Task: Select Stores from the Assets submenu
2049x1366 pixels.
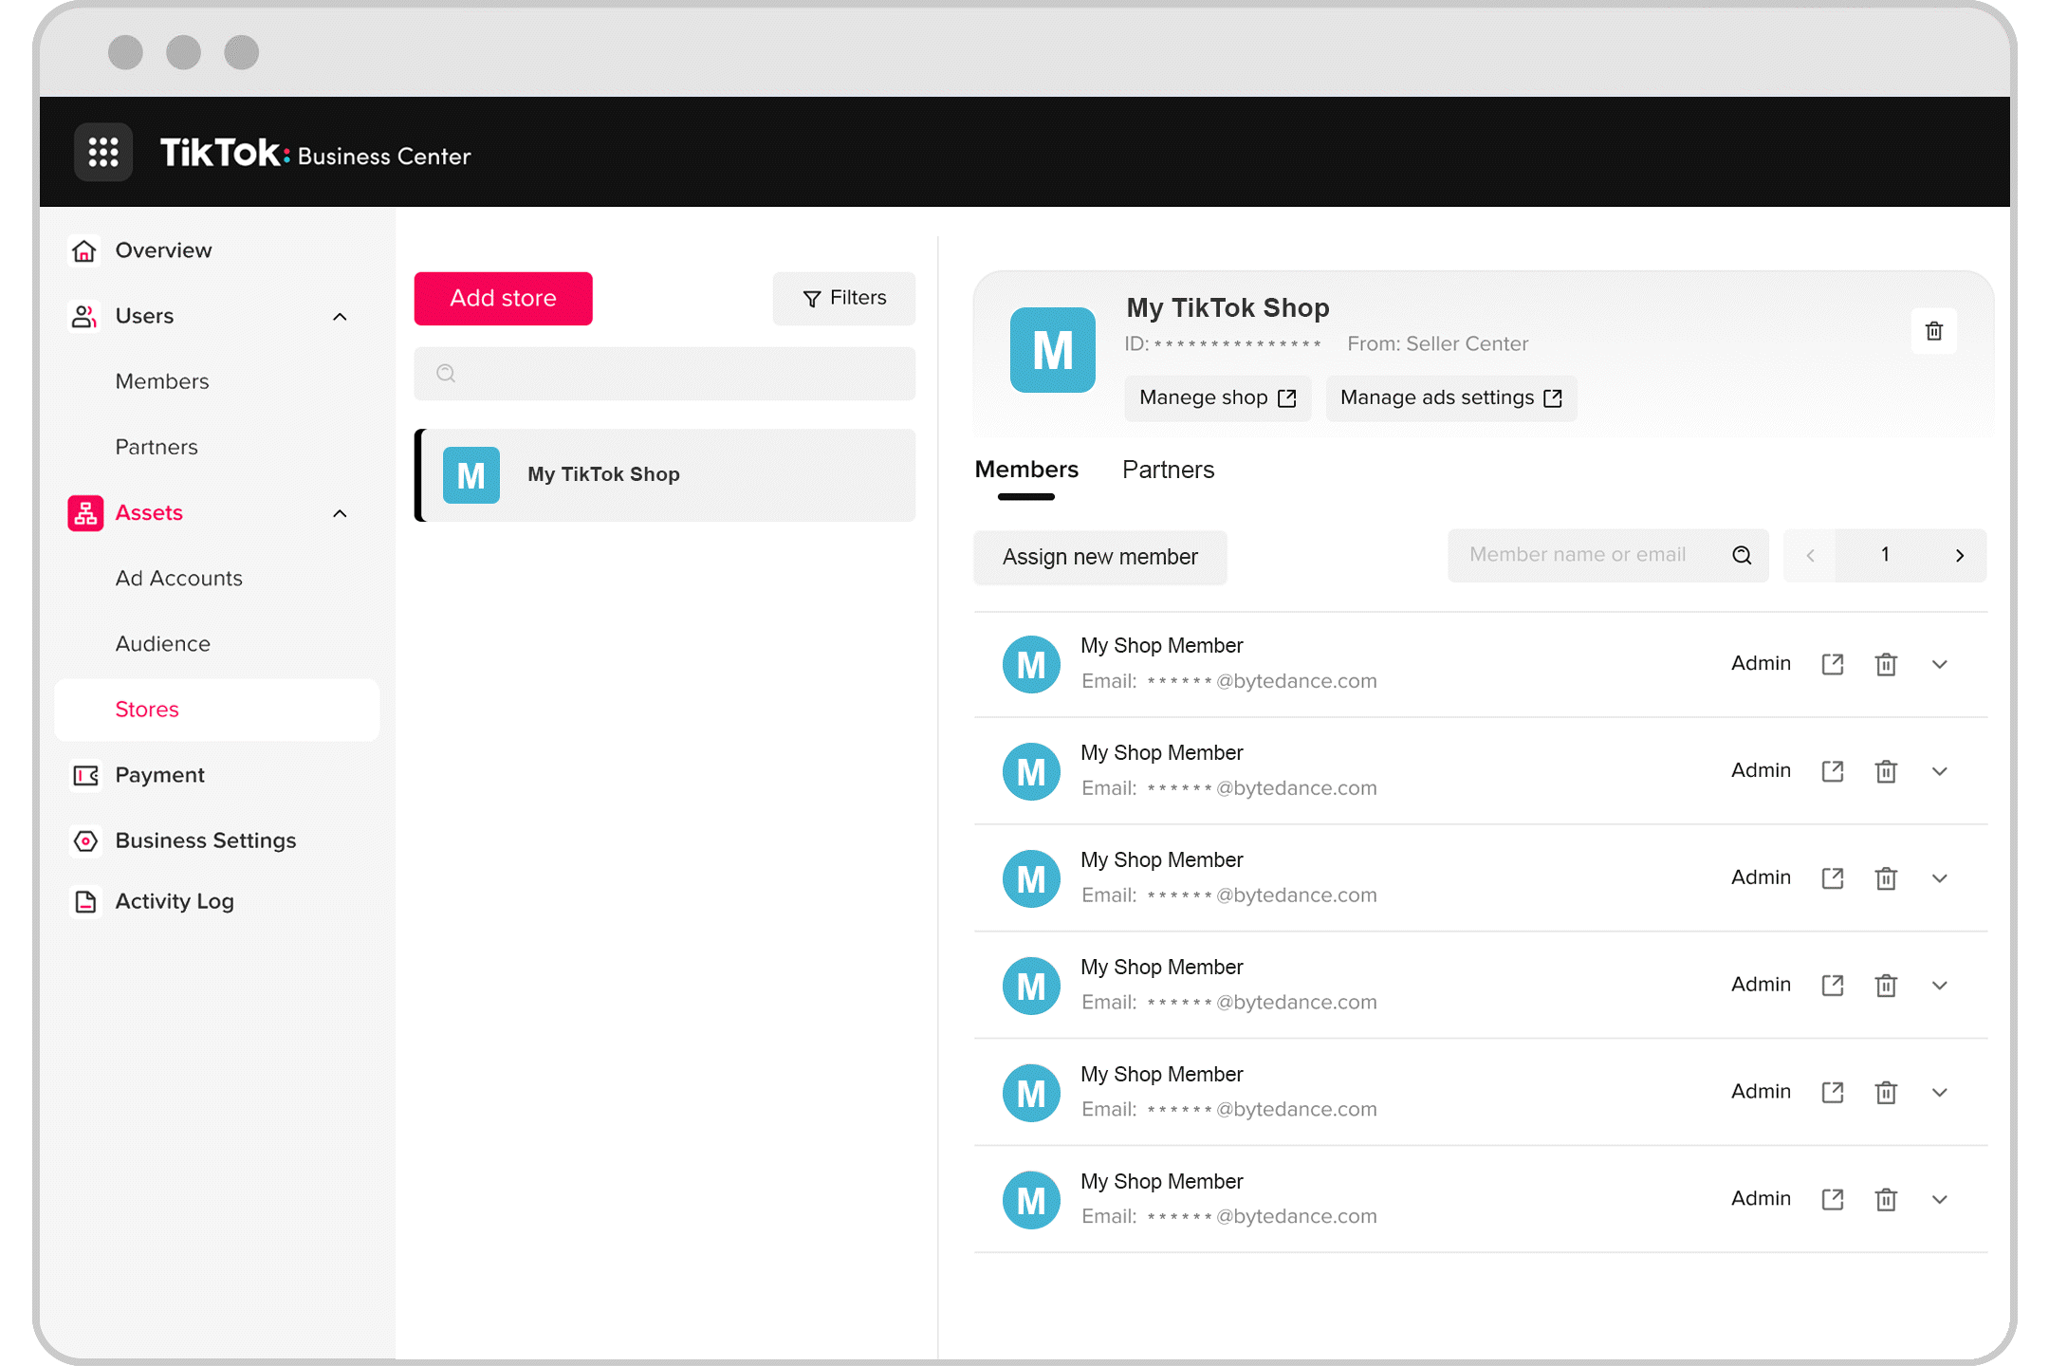Action: point(146,708)
